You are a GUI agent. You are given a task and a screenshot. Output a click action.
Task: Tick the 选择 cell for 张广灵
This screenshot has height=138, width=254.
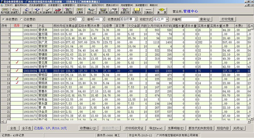tap(17, 42)
